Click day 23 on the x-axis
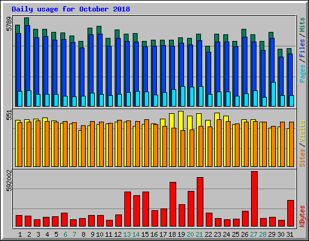This screenshot has width=309, height=241. tap(217, 234)
